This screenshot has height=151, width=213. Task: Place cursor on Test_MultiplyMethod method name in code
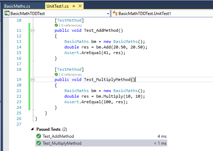pos(107,80)
